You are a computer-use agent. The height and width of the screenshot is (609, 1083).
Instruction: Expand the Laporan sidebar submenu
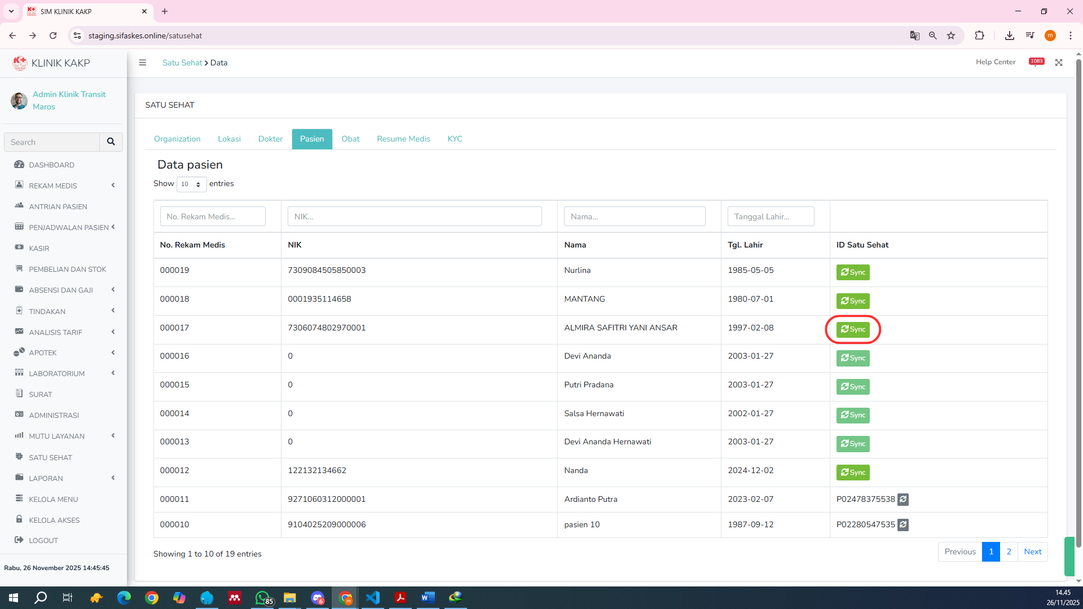(x=46, y=478)
